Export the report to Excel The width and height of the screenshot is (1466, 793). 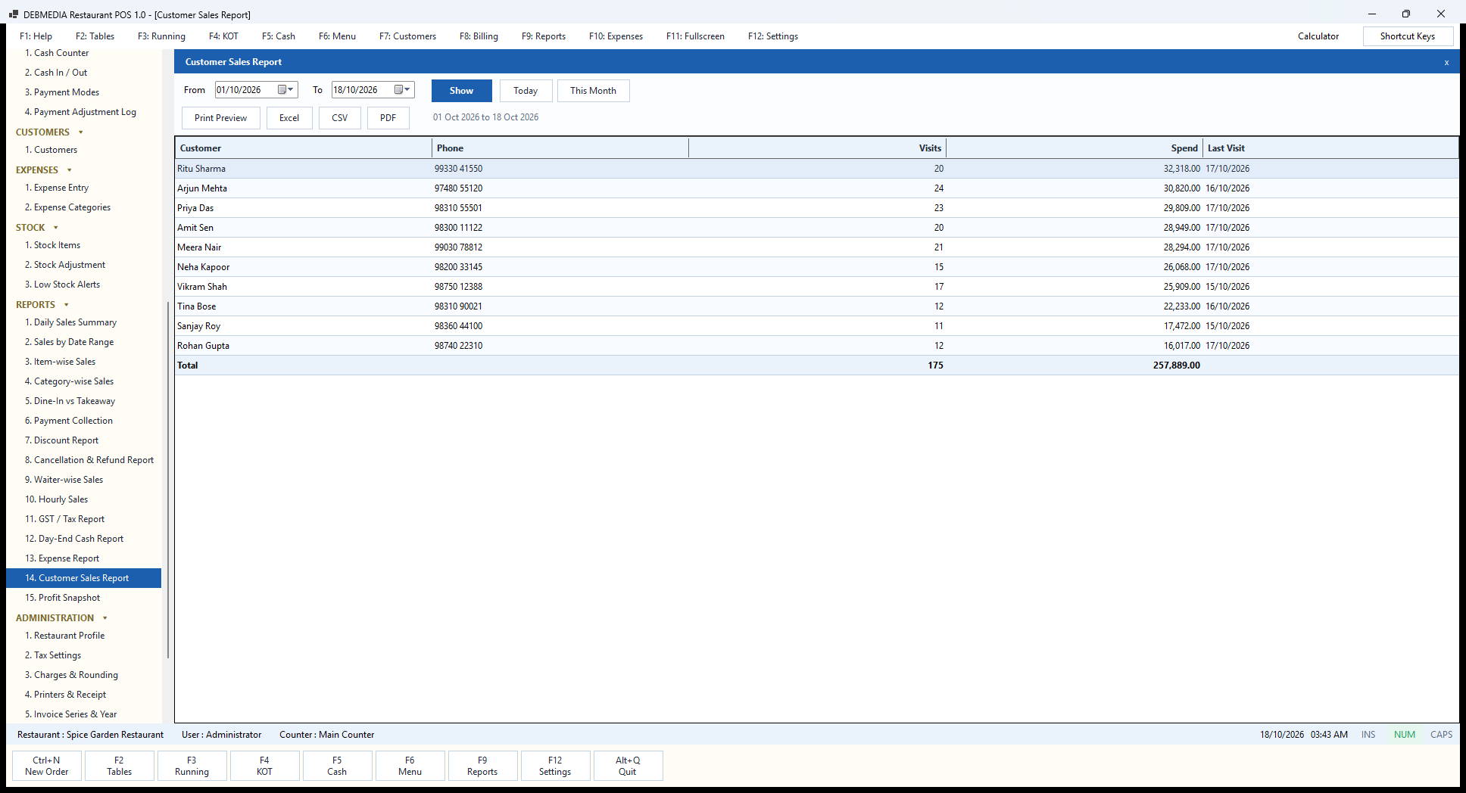click(289, 118)
